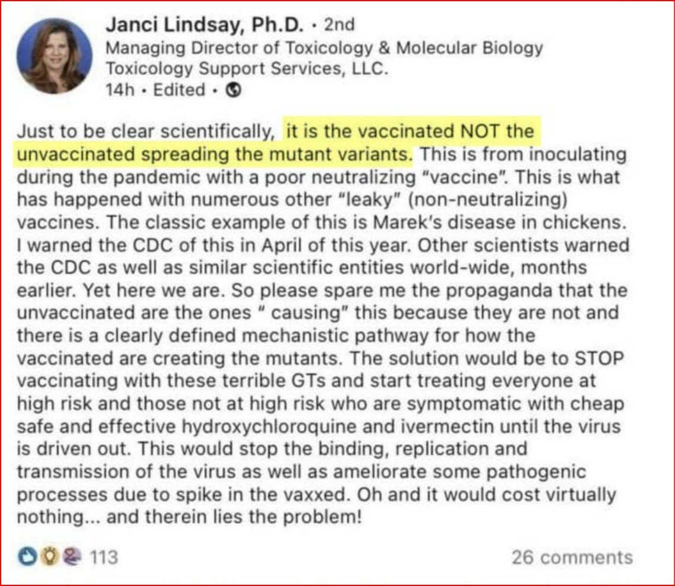Click the opening phrase "Just to be clear scientifically"

[146, 131]
